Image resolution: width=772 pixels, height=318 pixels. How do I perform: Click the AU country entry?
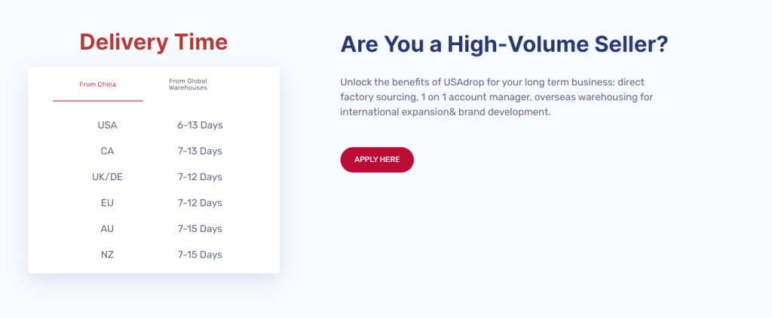[107, 229]
